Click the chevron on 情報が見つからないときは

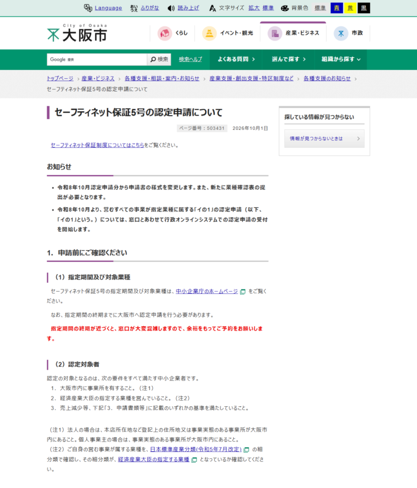[x=359, y=138]
